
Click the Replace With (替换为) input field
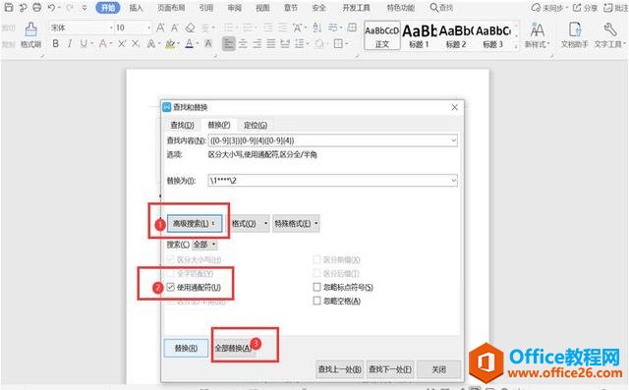[333, 181]
